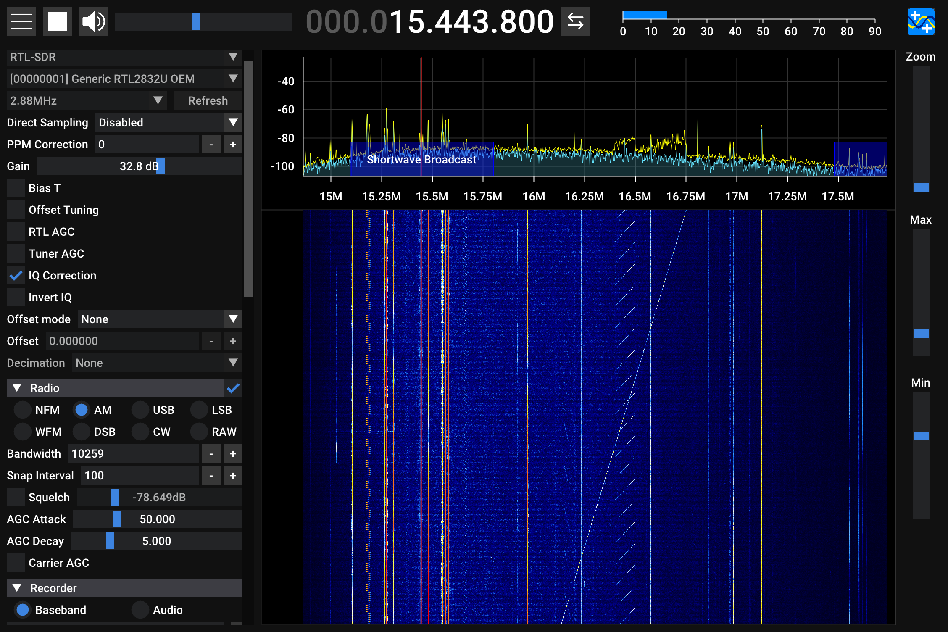948x632 pixels.
Task: Increase Offset with plus button
Action: pos(233,341)
